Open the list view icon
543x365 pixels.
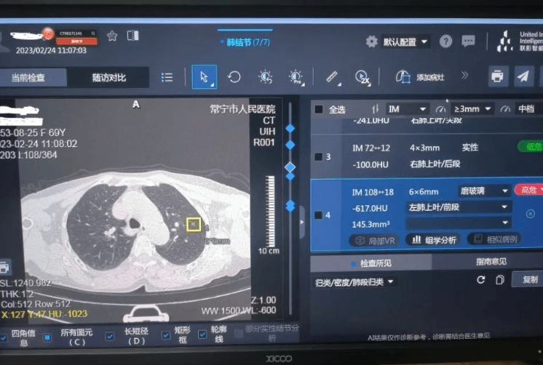[x=167, y=77]
